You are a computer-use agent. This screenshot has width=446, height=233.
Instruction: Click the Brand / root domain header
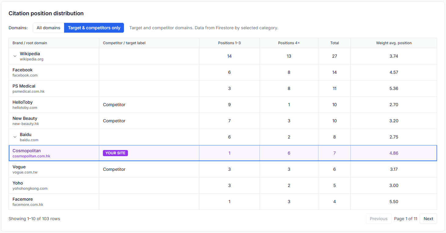point(30,43)
